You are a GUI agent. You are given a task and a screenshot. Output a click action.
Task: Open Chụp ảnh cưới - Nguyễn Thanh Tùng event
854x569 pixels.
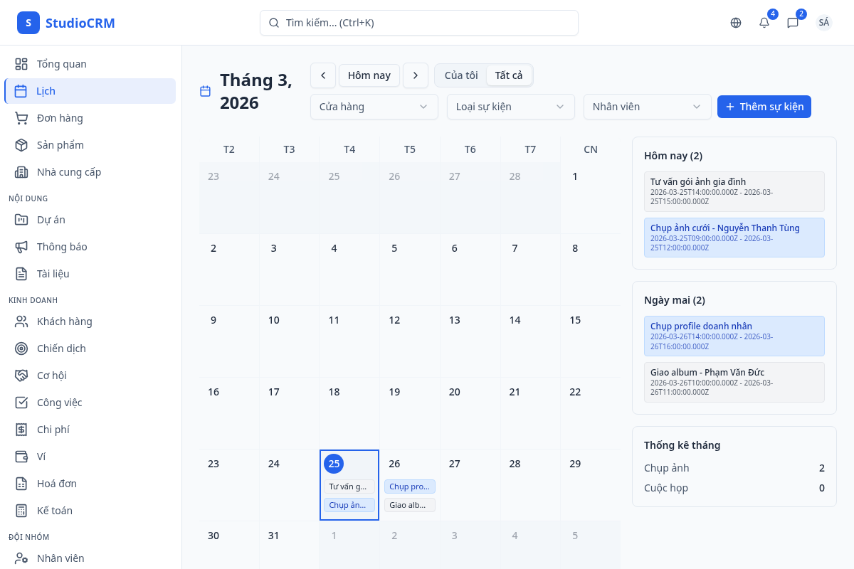[734, 237]
